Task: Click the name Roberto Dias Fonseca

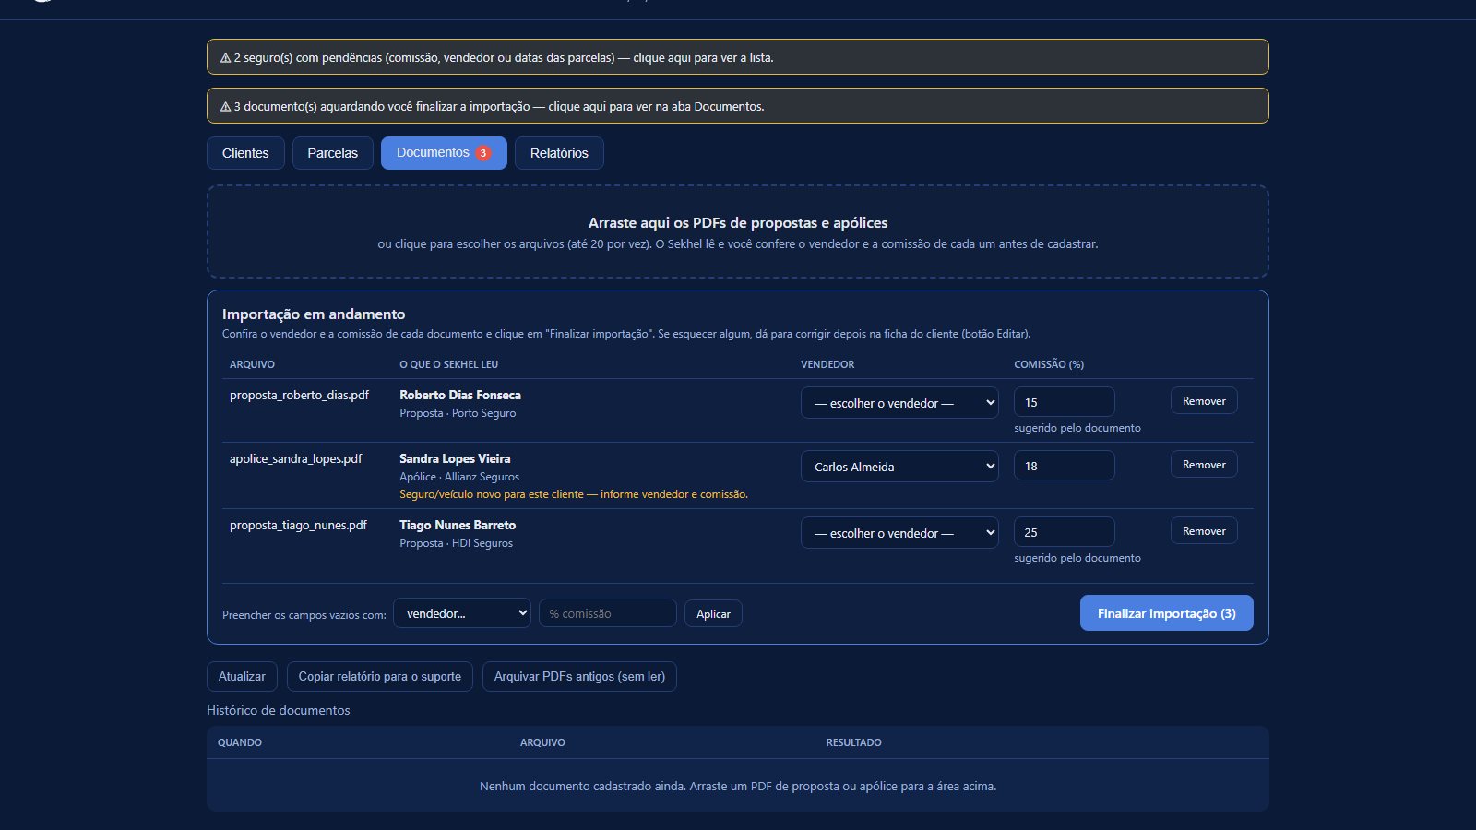Action: (x=460, y=395)
